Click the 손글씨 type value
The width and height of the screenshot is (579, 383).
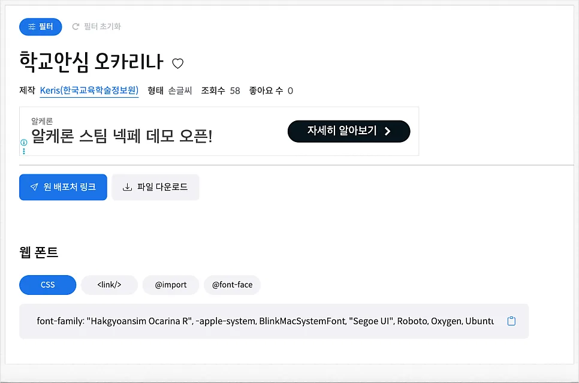click(x=180, y=91)
